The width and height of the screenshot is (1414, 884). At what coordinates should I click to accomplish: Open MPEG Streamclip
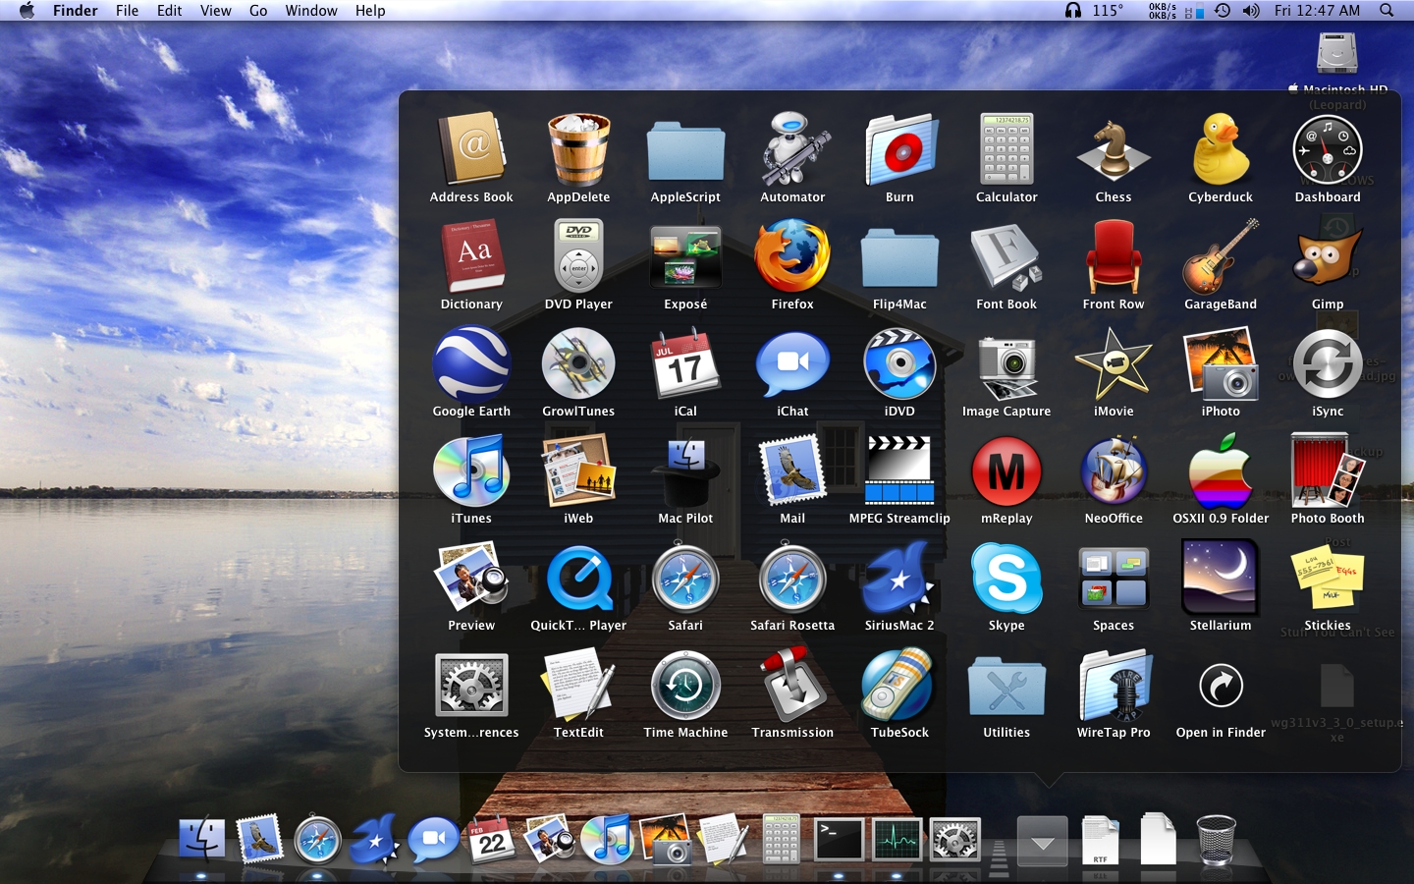click(x=899, y=471)
